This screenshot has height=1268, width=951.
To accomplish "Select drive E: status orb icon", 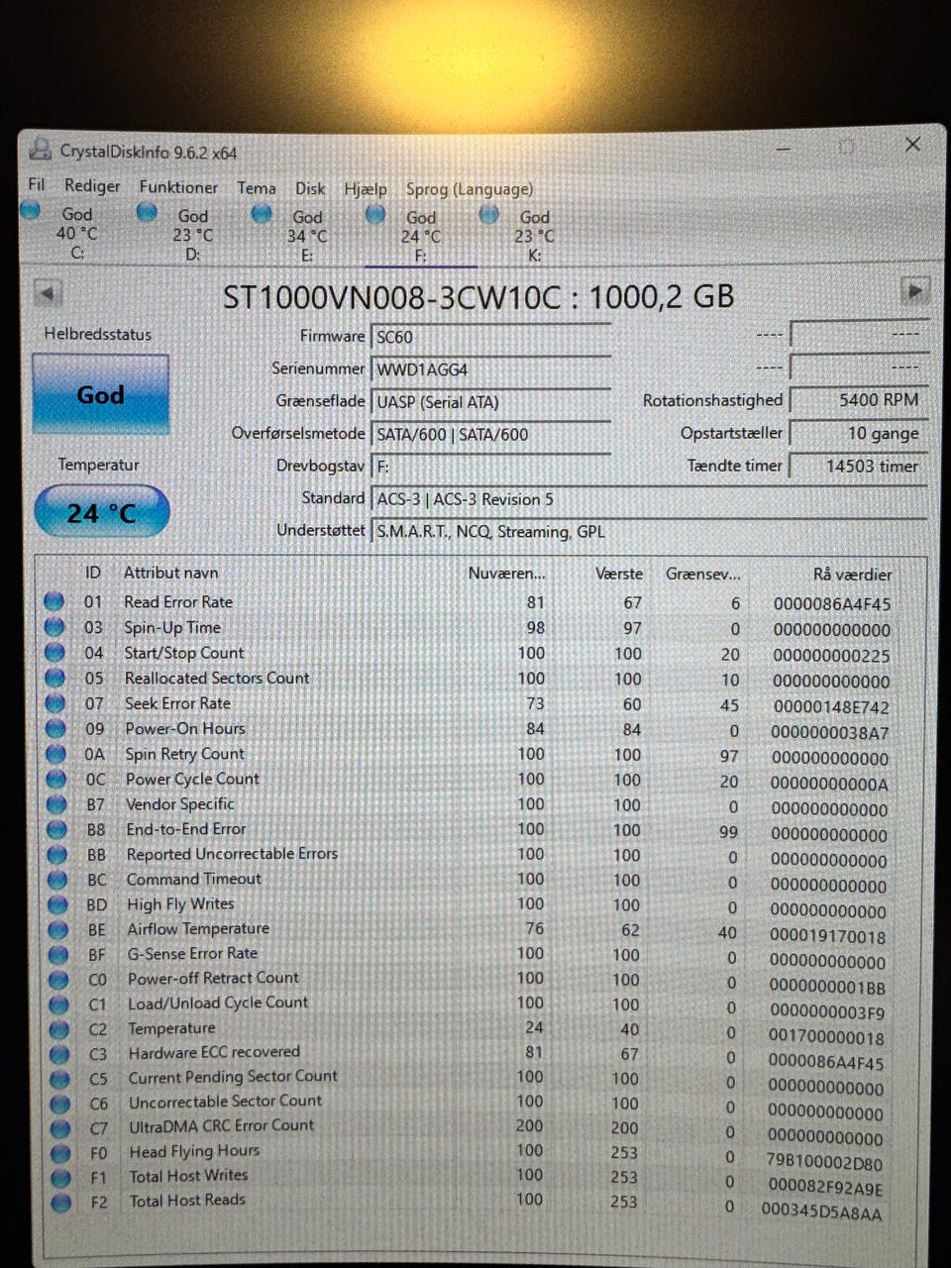I will [262, 213].
